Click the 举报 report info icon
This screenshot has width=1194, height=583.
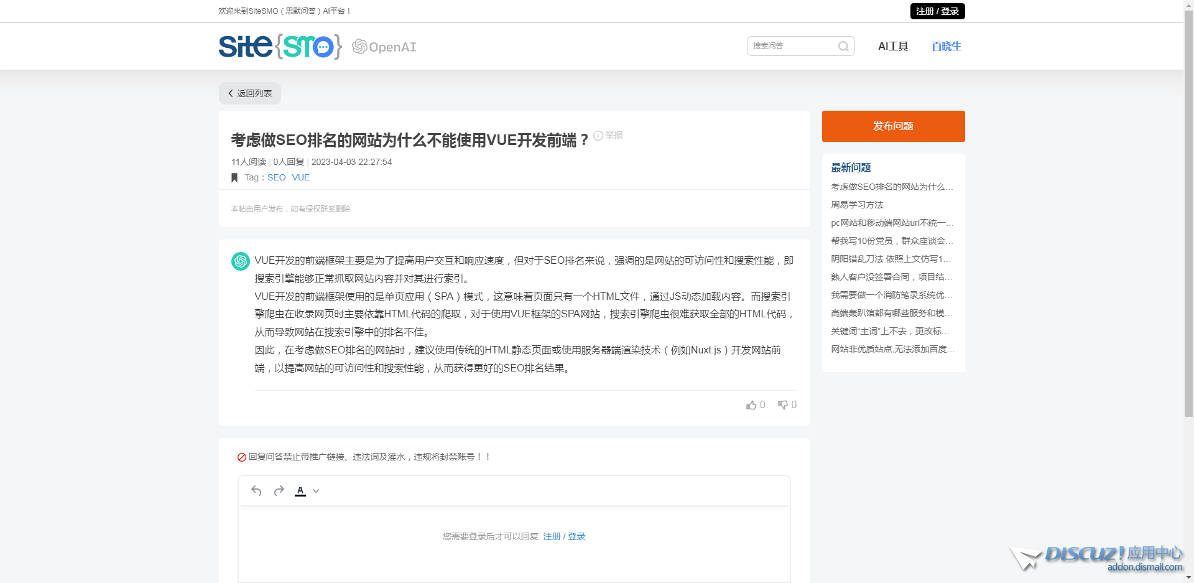point(598,135)
